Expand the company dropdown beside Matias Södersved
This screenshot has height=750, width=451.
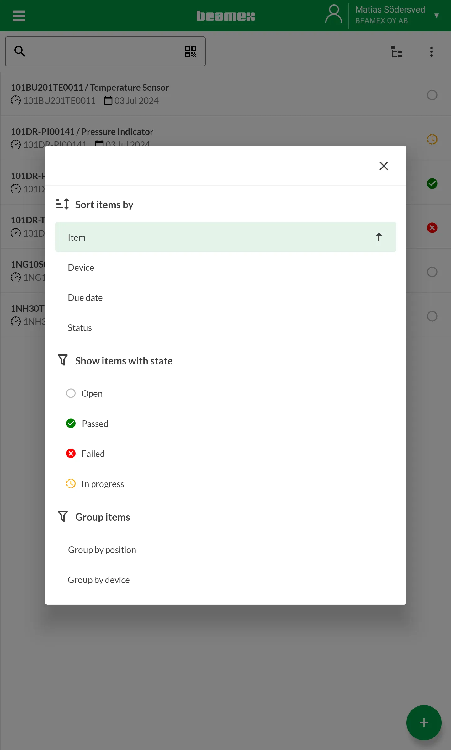436,14
